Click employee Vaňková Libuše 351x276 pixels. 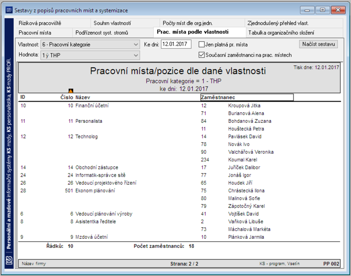click(246, 222)
